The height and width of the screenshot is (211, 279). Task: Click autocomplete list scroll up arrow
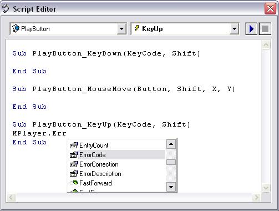(171, 144)
